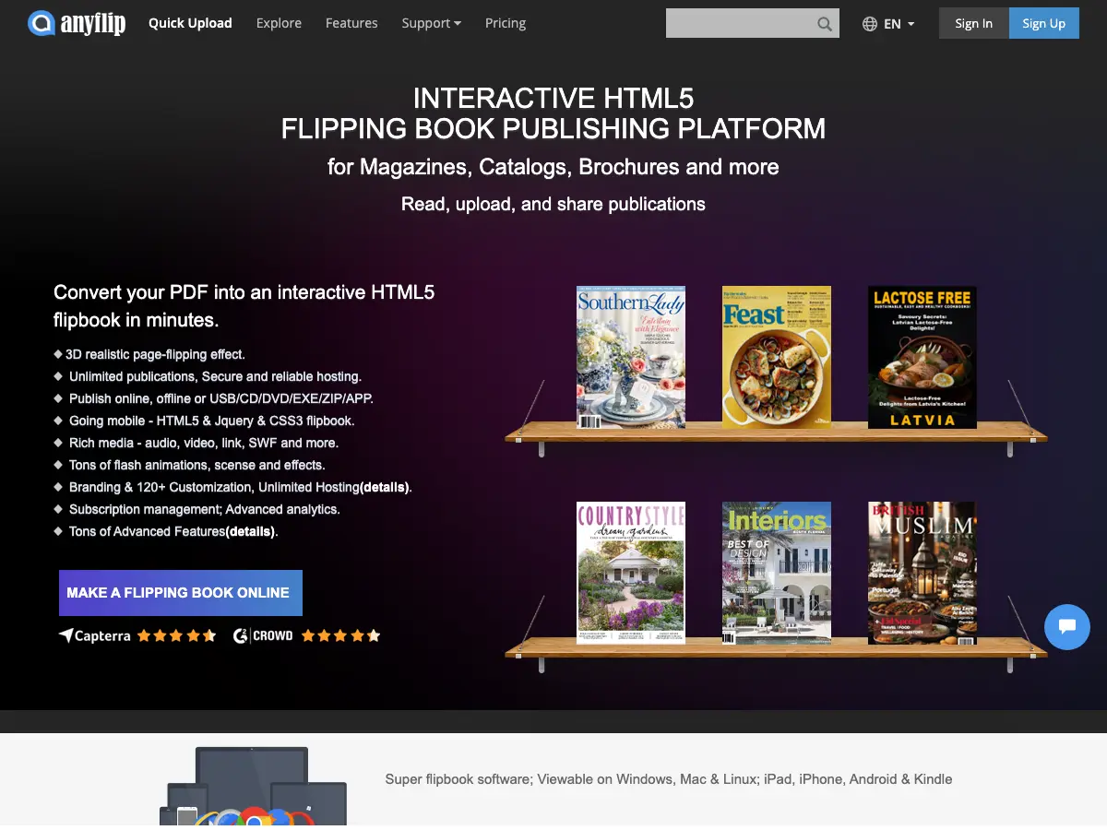The width and height of the screenshot is (1107, 830).
Task: Open the Feast magazine cover
Action: pyautogui.click(x=777, y=357)
